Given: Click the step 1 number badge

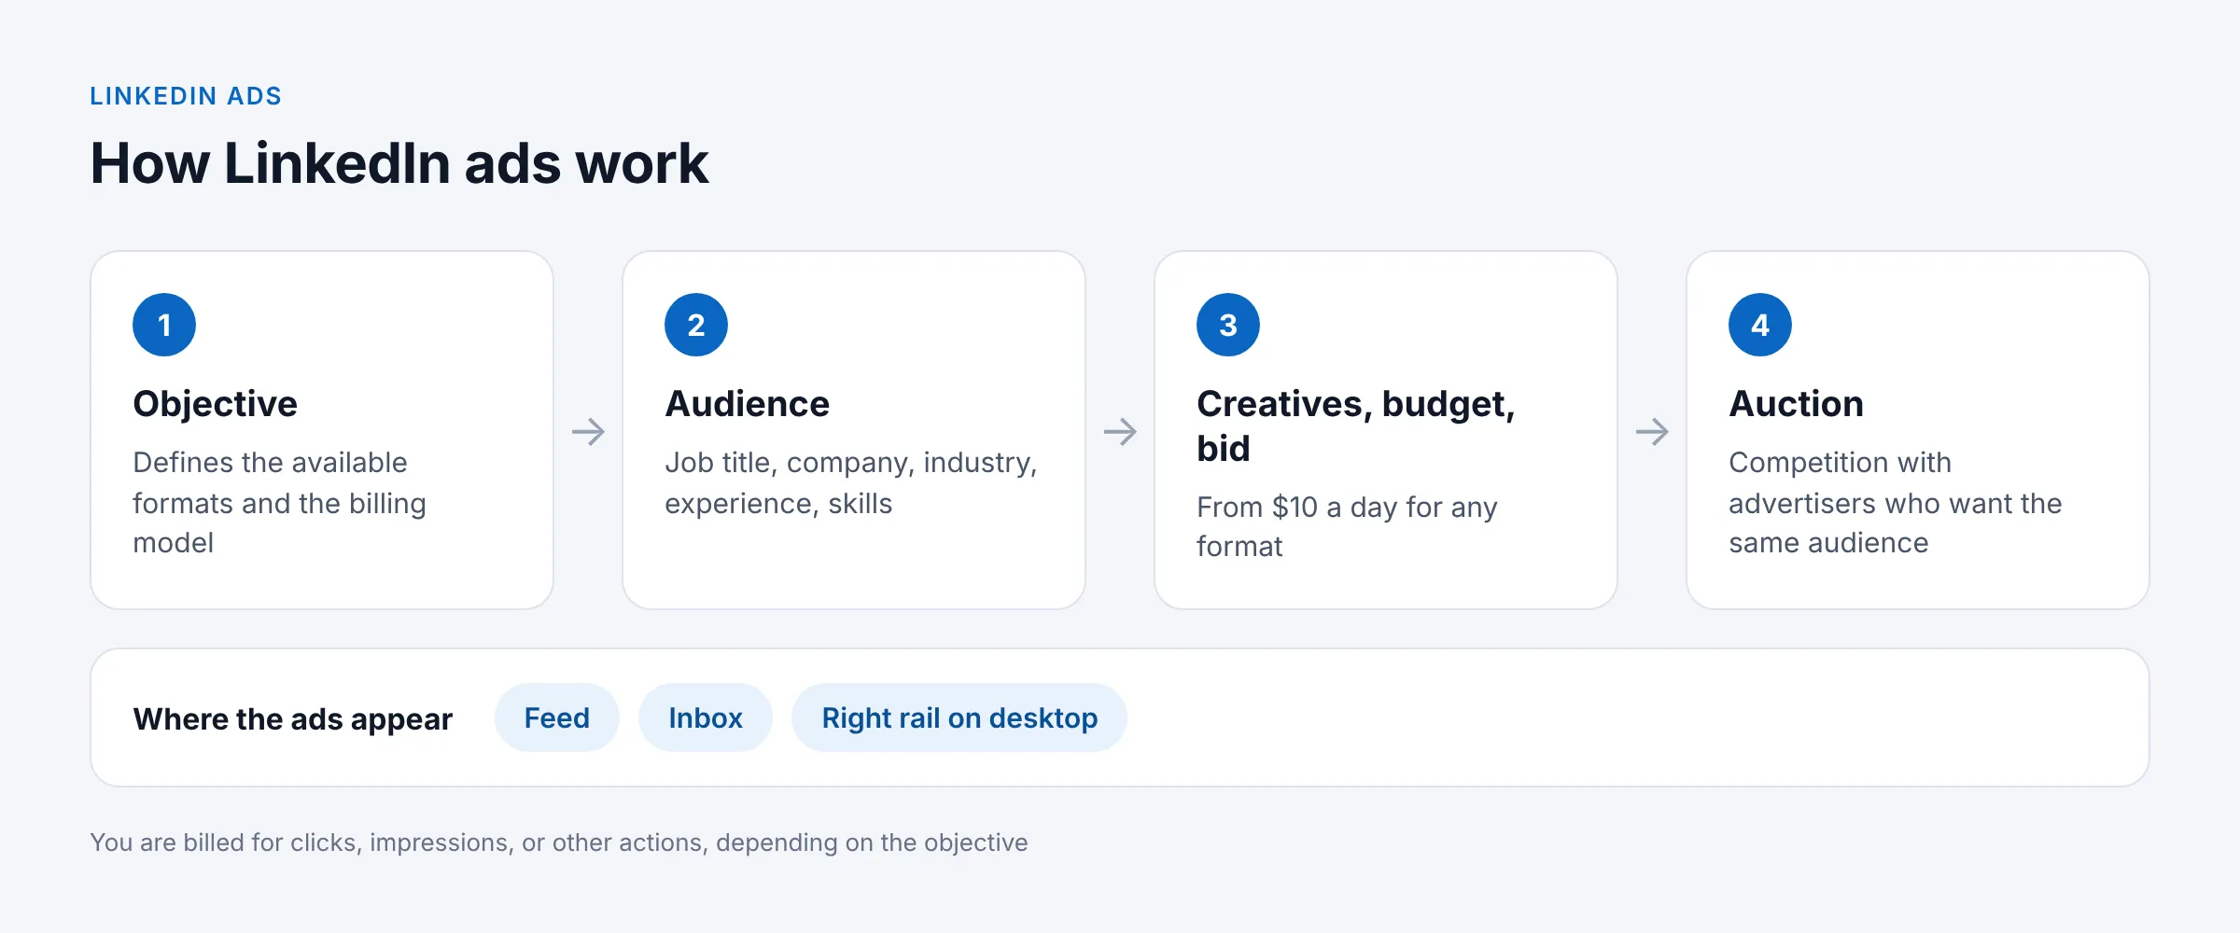Looking at the screenshot, I should (164, 325).
